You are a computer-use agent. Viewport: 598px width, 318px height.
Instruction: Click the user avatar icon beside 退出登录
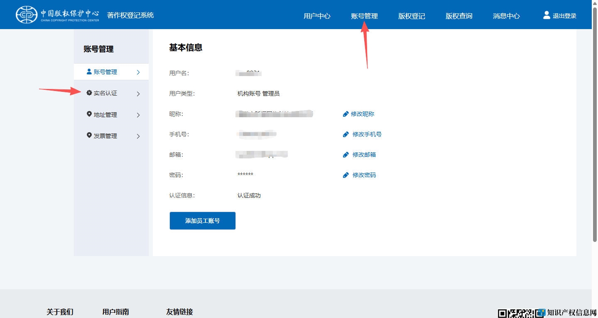click(x=547, y=15)
